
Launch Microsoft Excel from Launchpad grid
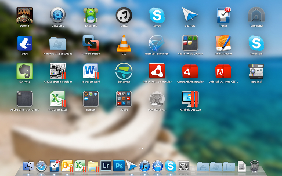(x=57, y=99)
